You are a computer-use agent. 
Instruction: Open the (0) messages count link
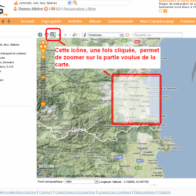pos(58,9)
